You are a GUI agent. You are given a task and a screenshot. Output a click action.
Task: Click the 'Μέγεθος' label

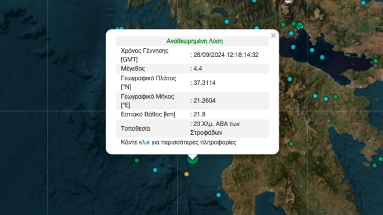click(x=133, y=69)
